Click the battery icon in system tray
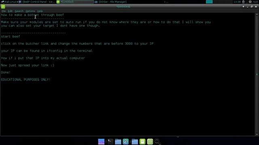The width and height of the screenshot is (259, 145). coord(243,2)
